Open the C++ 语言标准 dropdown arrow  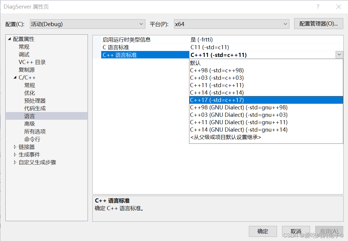pos(339,55)
